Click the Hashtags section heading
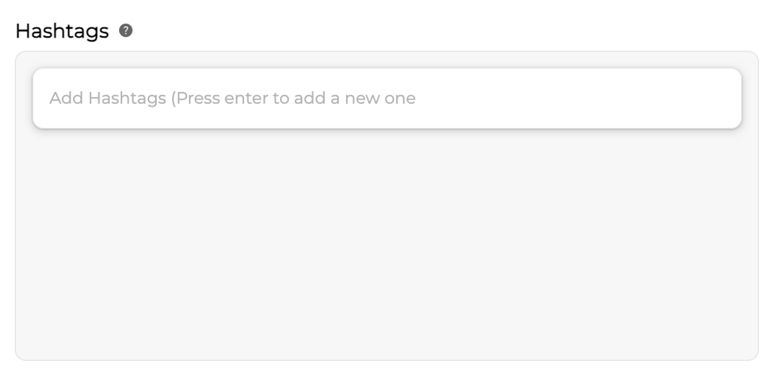The width and height of the screenshot is (774, 376). 62,31
